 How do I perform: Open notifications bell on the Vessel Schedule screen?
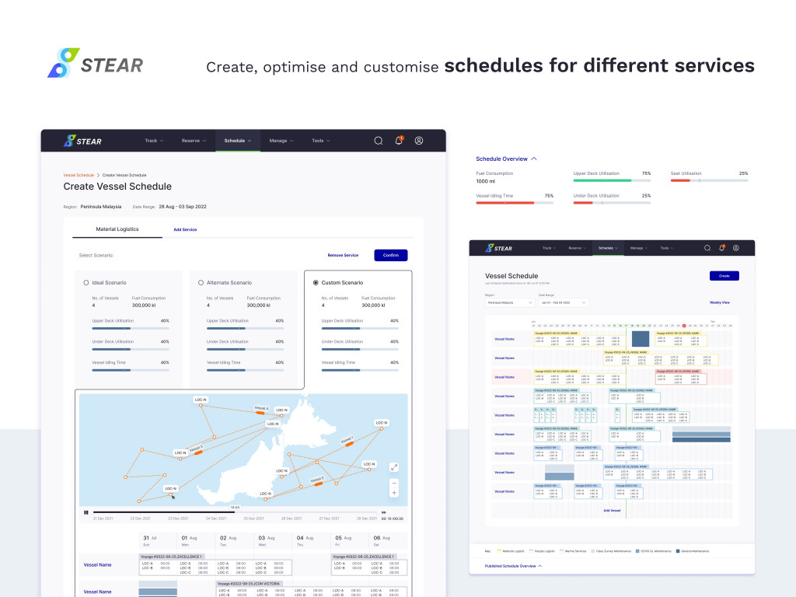point(721,248)
